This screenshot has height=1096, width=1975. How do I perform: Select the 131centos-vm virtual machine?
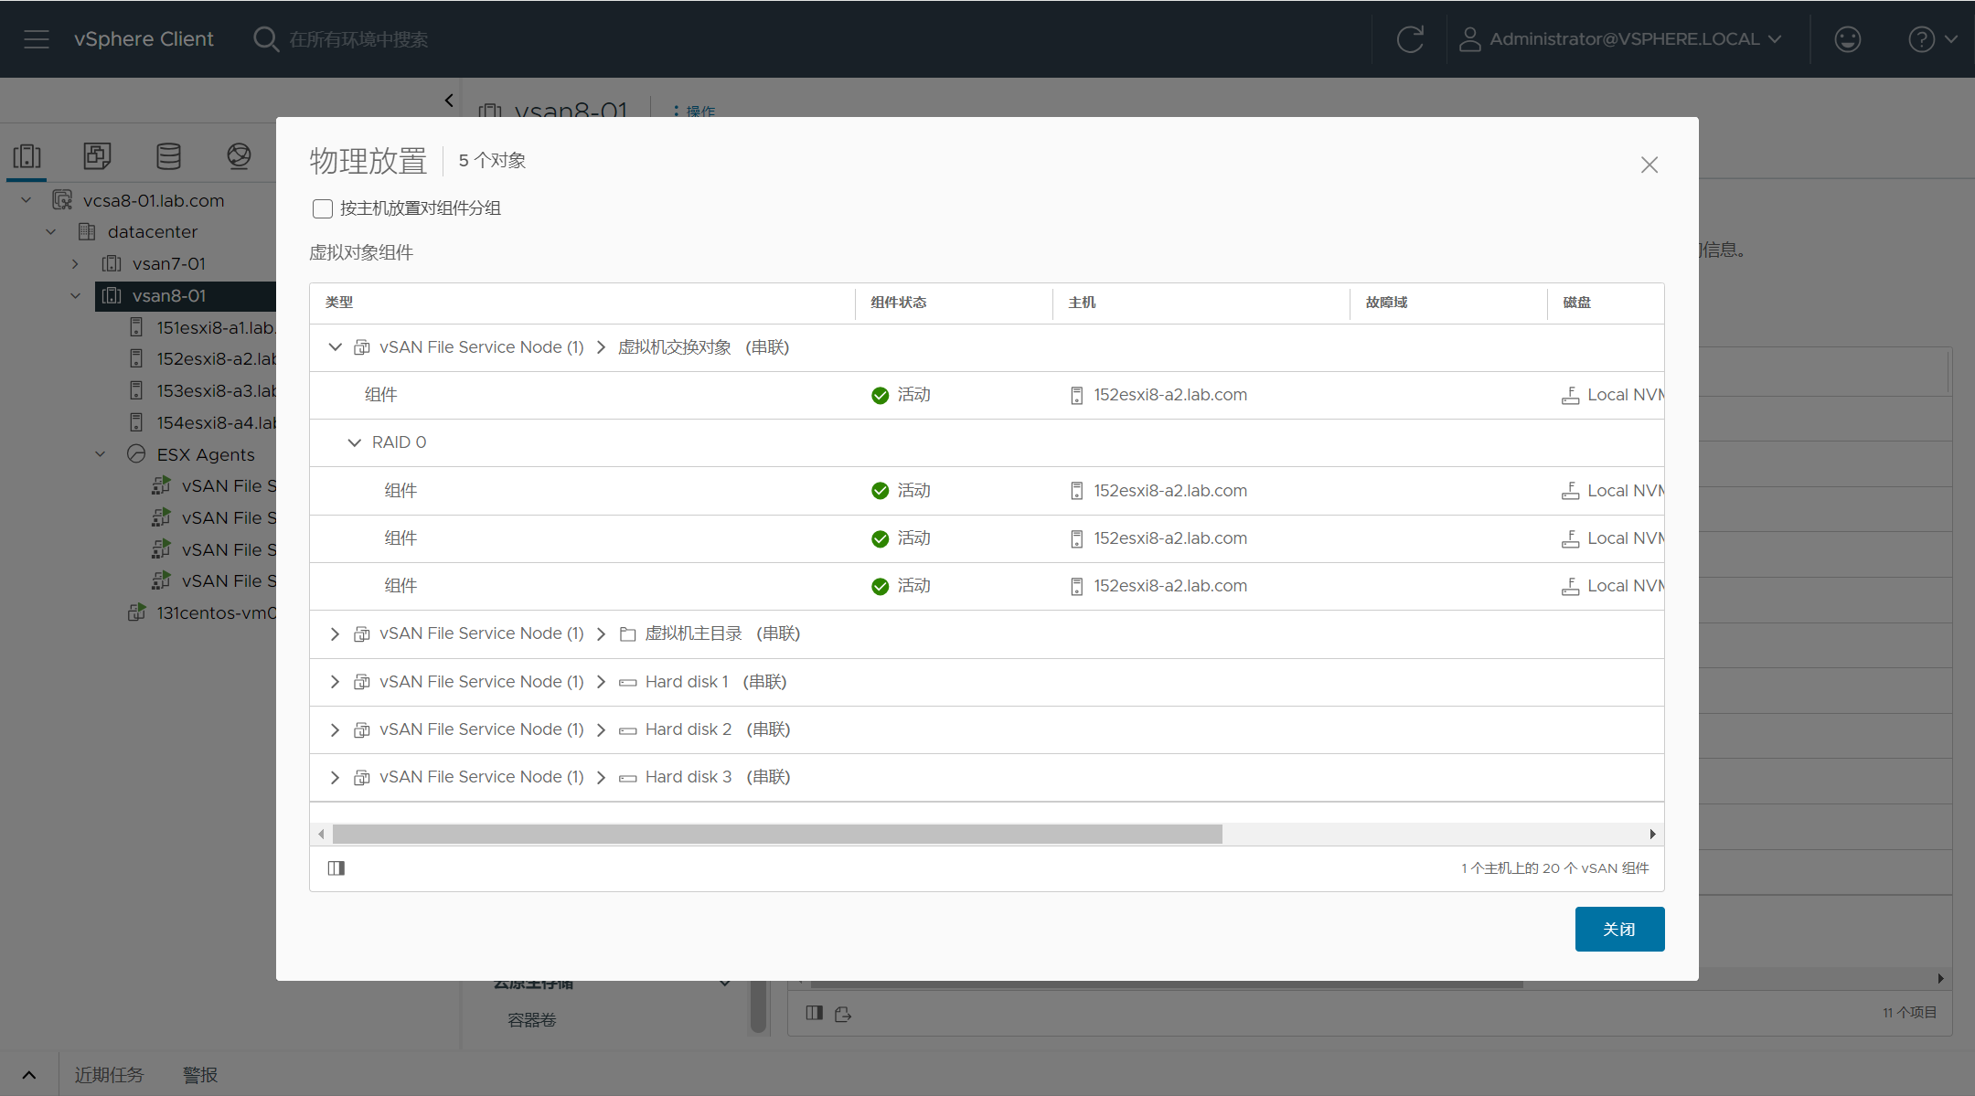click(x=216, y=613)
